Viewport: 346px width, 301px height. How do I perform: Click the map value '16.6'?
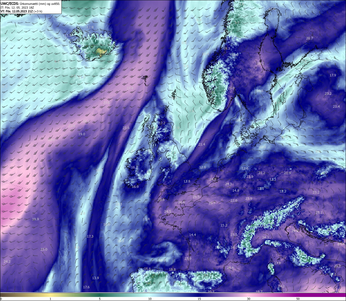pyautogui.click(x=147, y=269)
